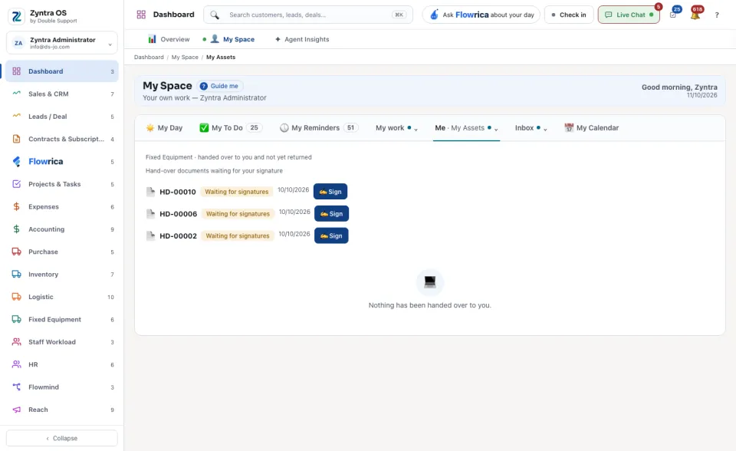Open Projects & Tasks module
Viewport: 736px width, 451px height.
[62, 184]
